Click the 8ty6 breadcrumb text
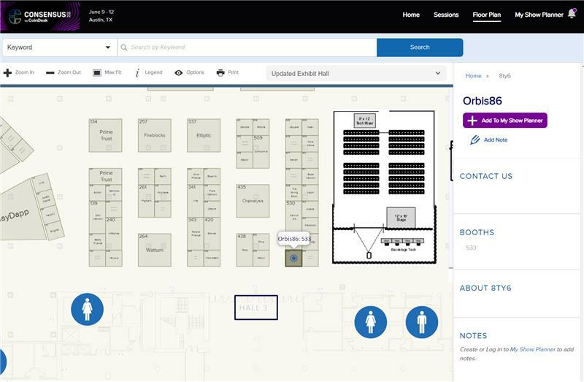584x382 pixels. (504, 76)
